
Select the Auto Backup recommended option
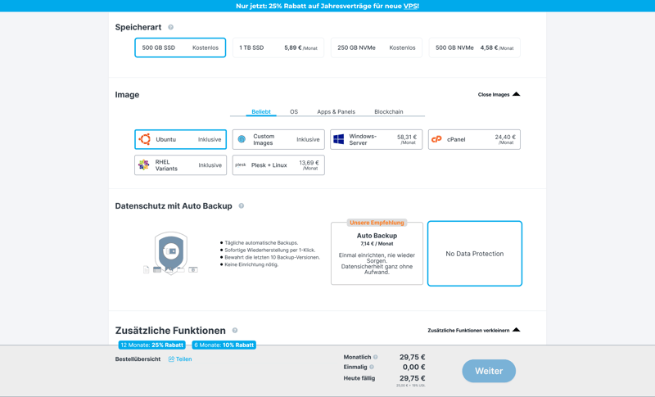pos(377,254)
